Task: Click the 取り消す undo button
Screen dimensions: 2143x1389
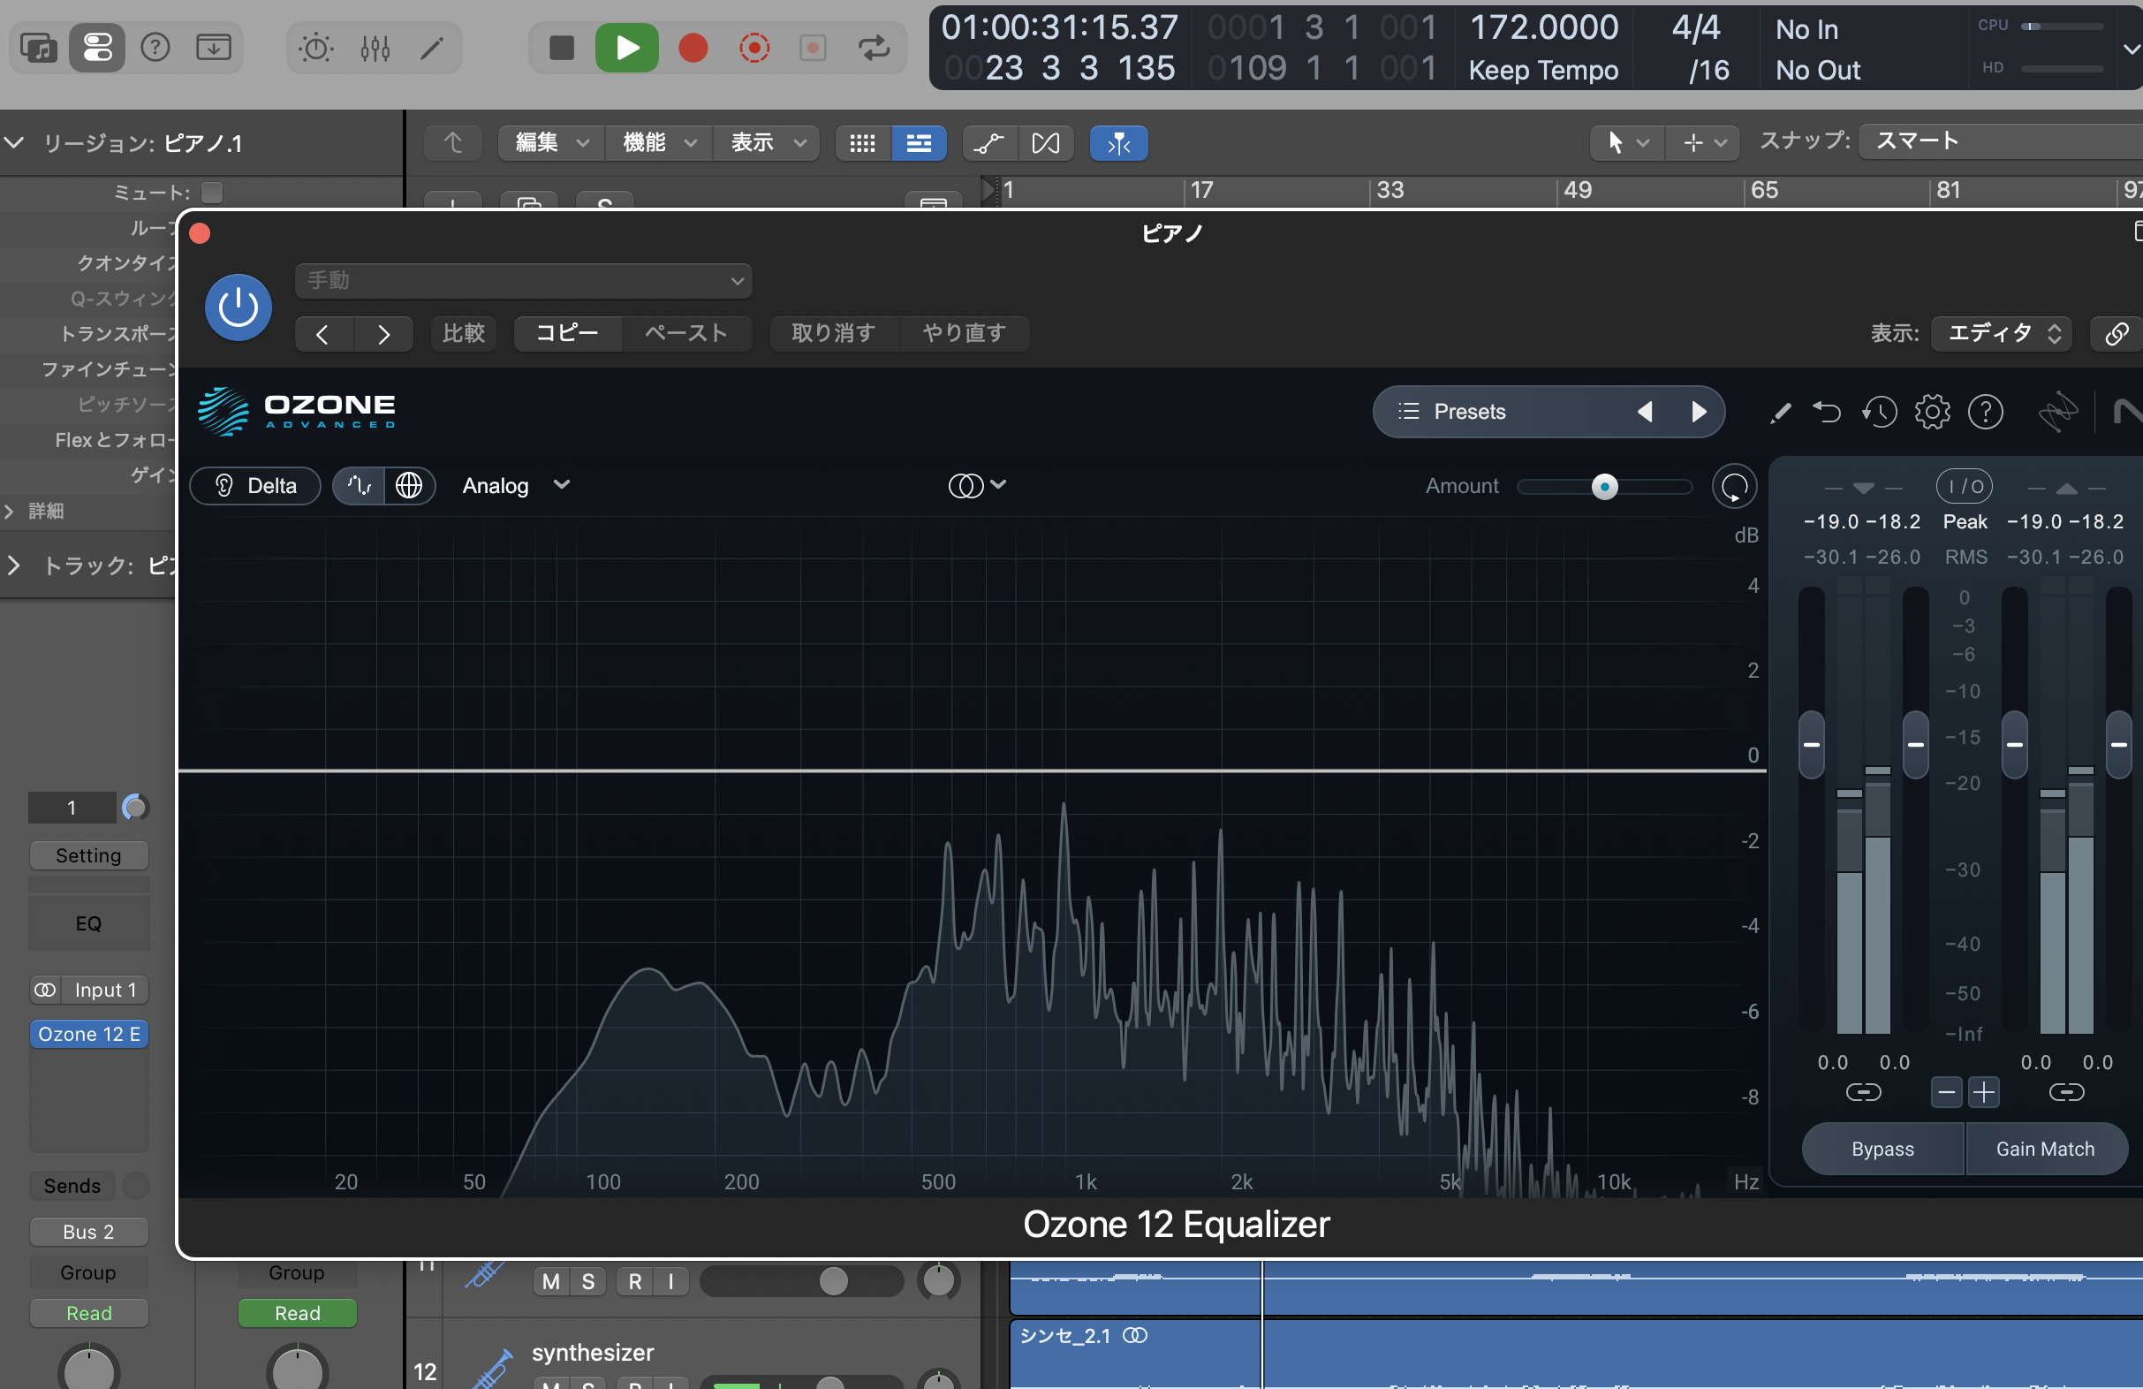Action: pos(833,333)
